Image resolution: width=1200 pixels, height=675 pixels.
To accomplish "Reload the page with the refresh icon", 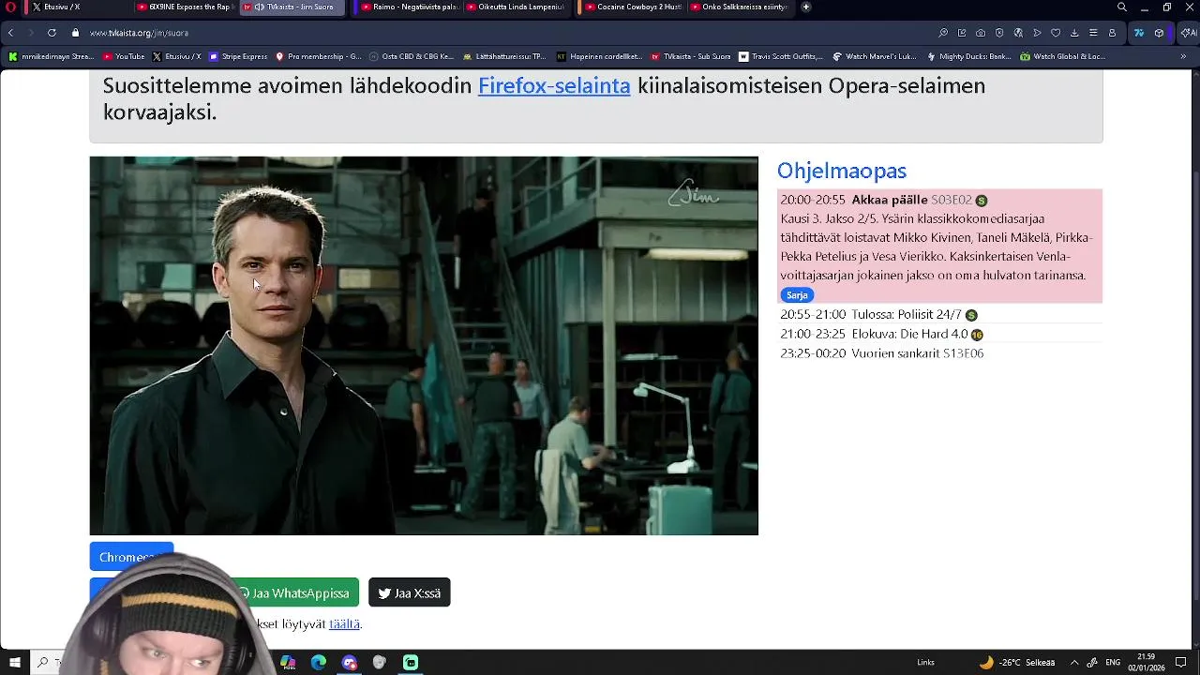I will point(52,33).
